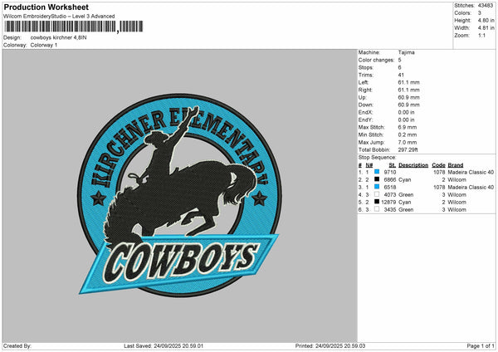
Task: Click the 'Trims:' value 41
Action: click(401, 75)
